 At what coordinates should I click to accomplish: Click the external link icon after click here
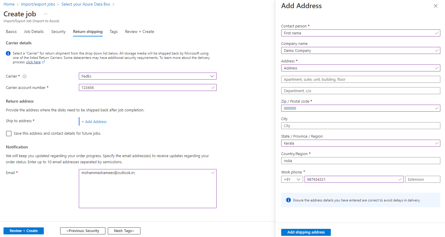click(x=44, y=62)
